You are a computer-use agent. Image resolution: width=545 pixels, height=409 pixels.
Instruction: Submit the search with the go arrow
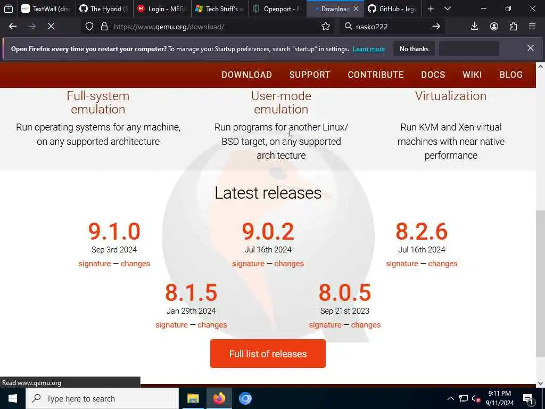tap(436, 27)
